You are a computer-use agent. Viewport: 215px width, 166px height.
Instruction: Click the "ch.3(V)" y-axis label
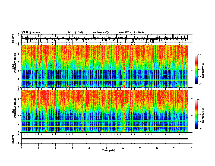[x=13, y=139]
